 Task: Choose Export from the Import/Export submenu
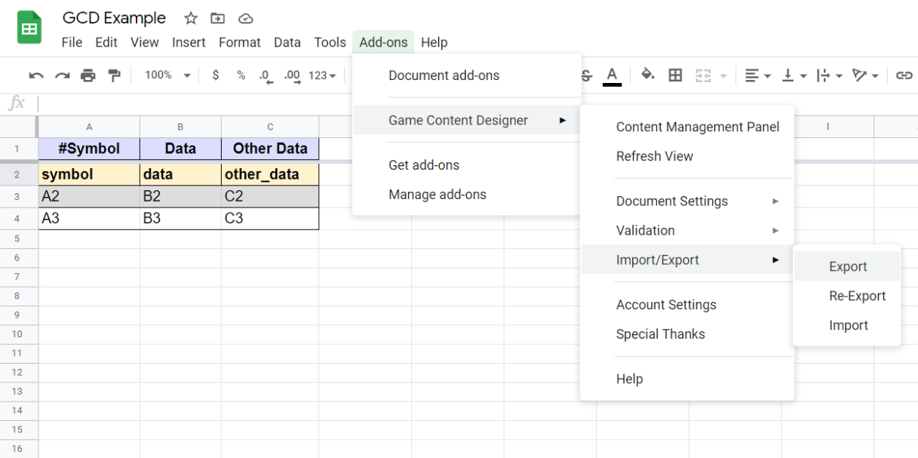[x=848, y=266]
